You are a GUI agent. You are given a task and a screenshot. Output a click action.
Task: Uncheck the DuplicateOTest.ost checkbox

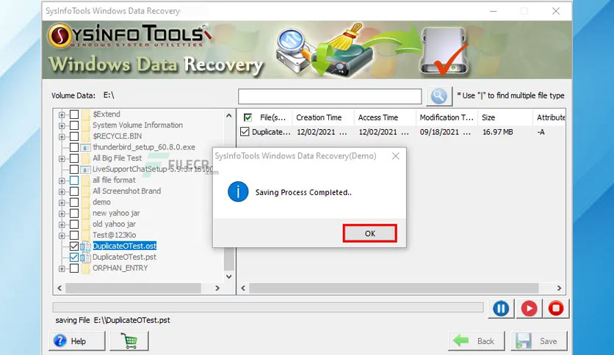74,246
